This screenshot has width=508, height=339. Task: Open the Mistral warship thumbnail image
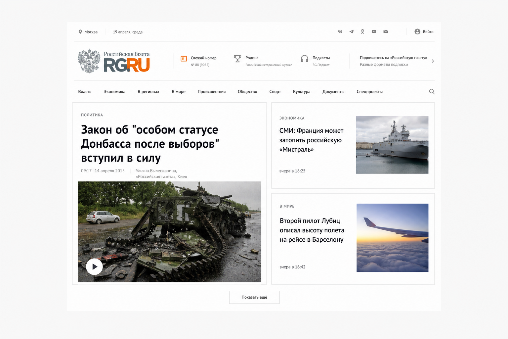click(392, 145)
